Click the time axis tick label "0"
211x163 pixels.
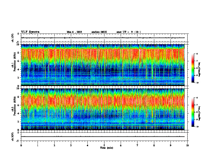(x=21, y=145)
